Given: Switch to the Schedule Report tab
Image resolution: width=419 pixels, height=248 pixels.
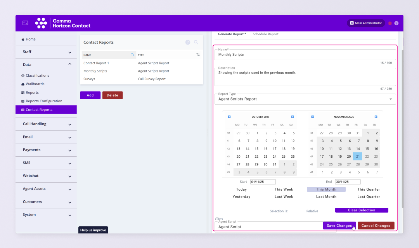Looking at the screenshot, I should pyautogui.click(x=265, y=34).
